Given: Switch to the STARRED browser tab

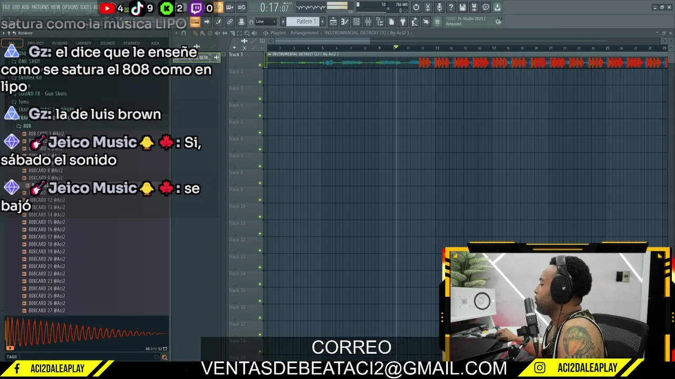Looking at the screenshot, I should [x=131, y=43].
